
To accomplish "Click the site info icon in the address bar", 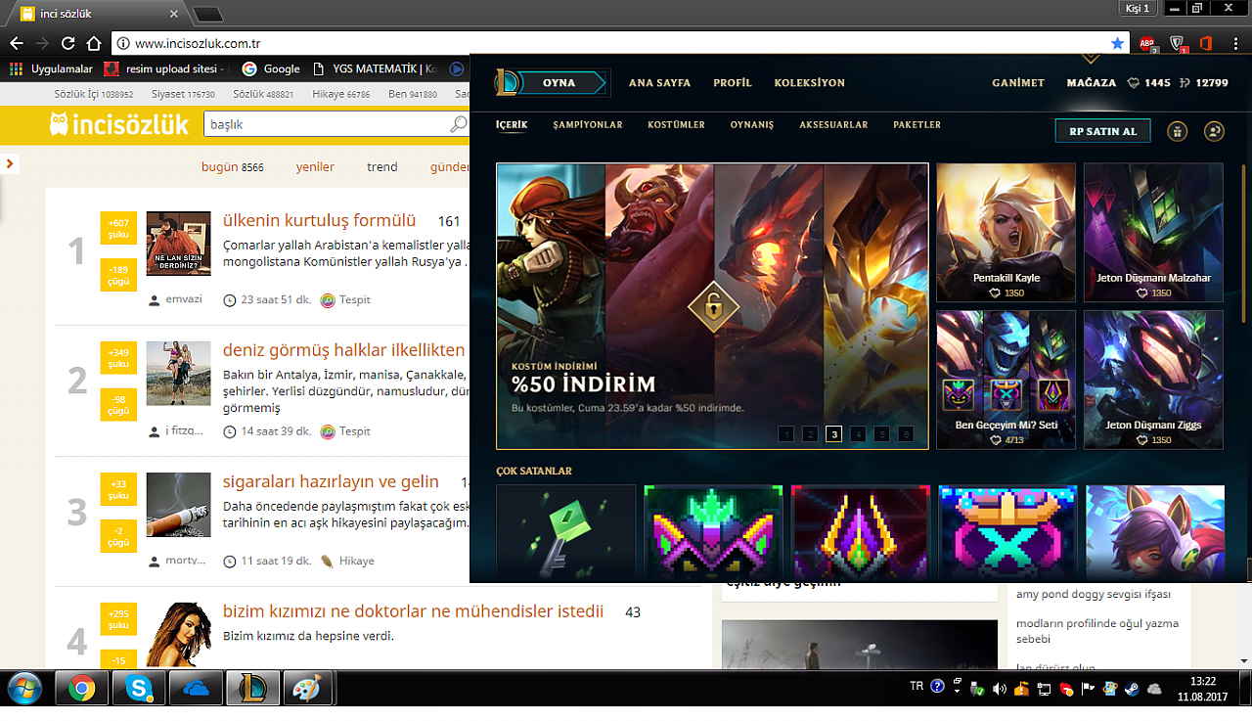I will 122,43.
